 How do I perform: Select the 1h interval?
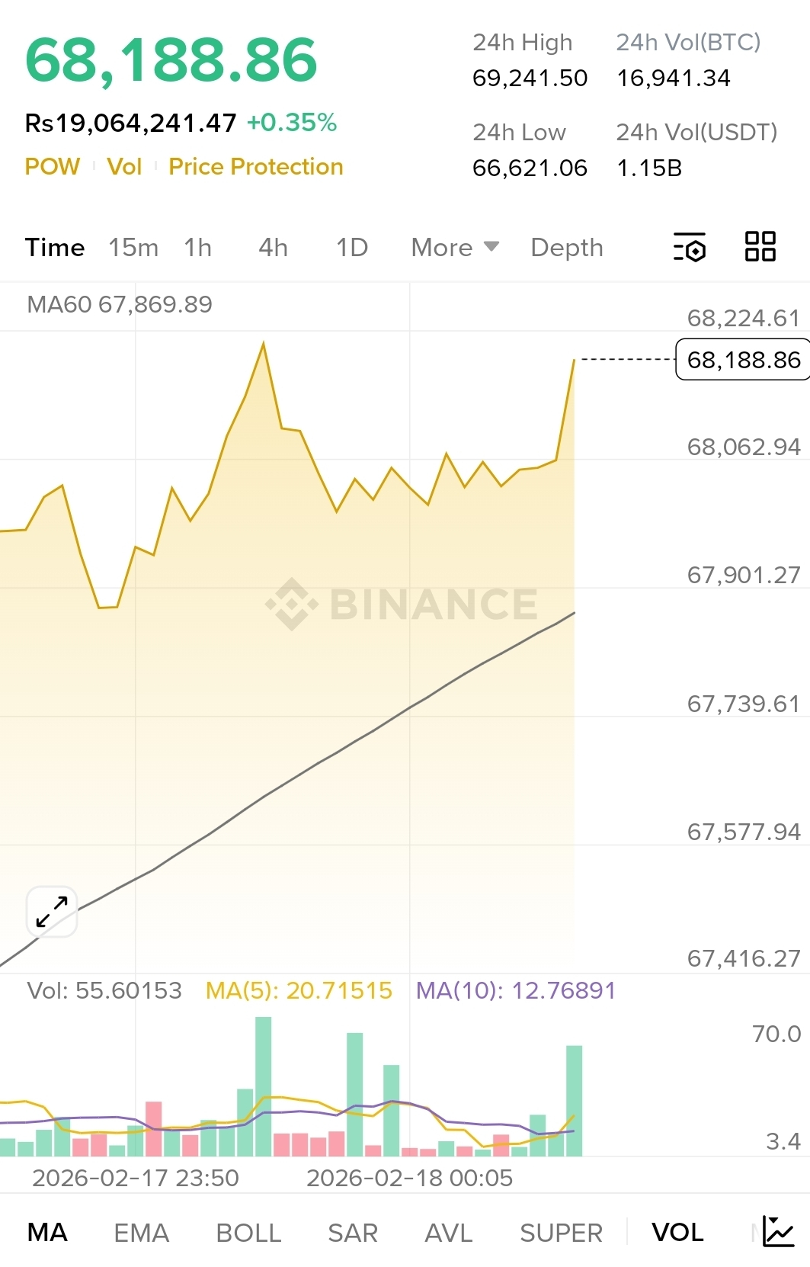coord(198,248)
